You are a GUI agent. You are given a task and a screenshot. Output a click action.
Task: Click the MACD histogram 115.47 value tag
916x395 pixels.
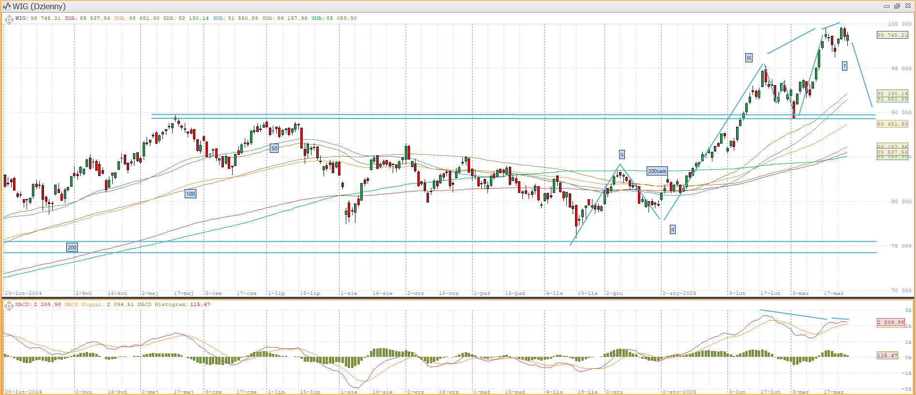[887, 356]
